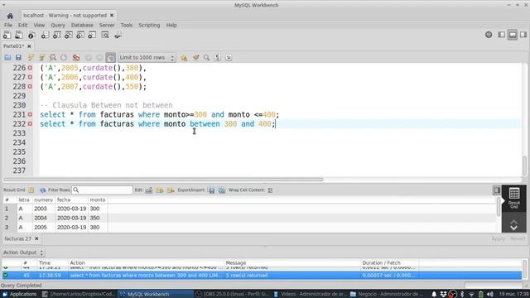Toggle display of invisible characters
The image size is (530, 298).
pyautogui.click(x=218, y=57)
